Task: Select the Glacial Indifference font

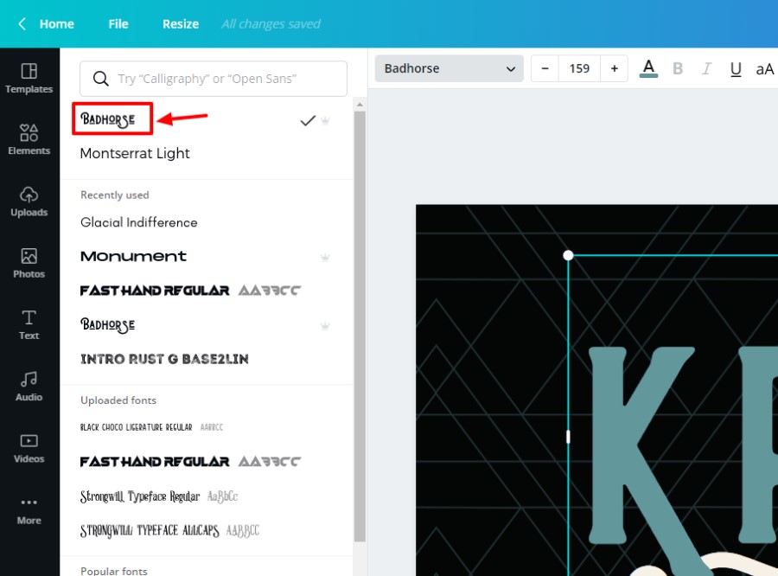Action: 139,222
